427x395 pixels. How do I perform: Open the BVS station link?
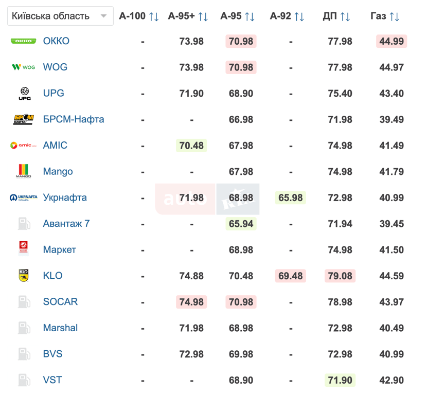(53, 354)
